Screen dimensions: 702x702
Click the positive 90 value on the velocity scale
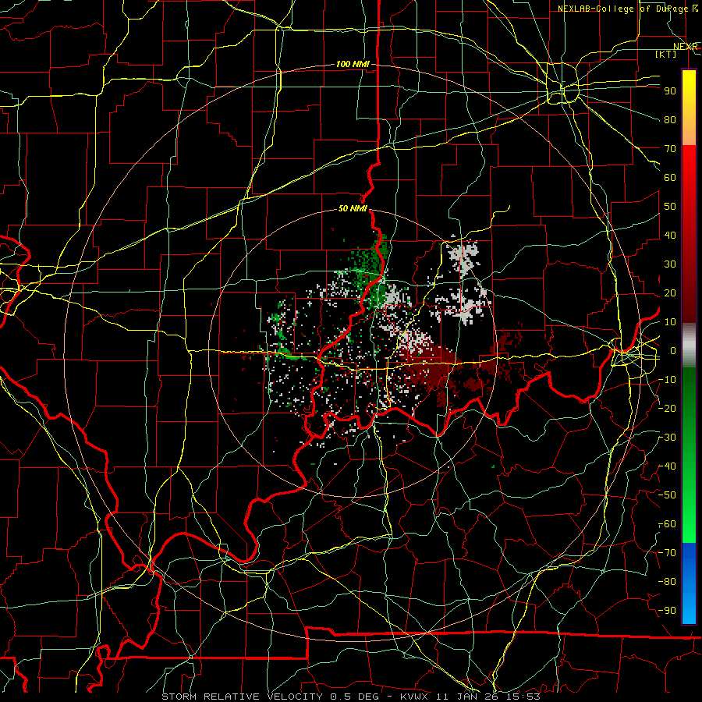pyautogui.click(x=670, y=91)
